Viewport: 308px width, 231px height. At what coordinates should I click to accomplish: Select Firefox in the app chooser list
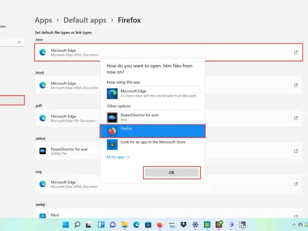pyautogui.click(x=153, y=131)
